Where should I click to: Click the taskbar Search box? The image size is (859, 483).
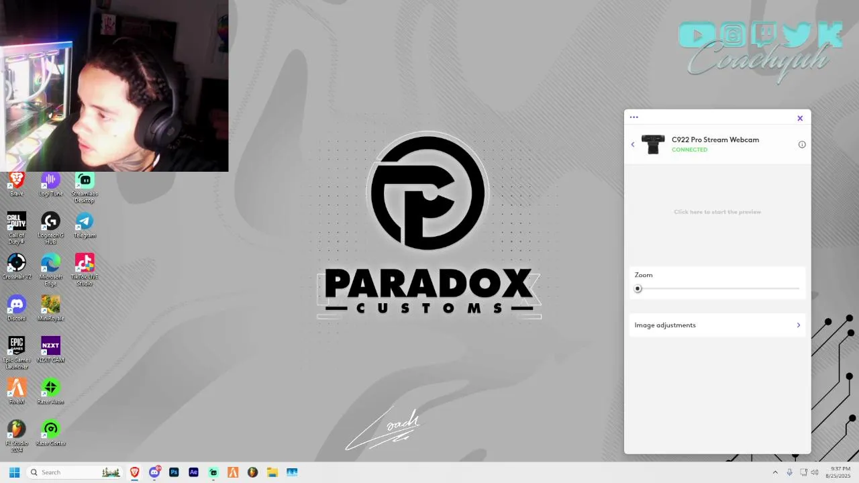point(74,472)
